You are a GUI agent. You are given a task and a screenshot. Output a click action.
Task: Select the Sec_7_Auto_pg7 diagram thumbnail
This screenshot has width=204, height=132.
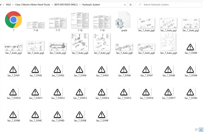tap(102, 42)
